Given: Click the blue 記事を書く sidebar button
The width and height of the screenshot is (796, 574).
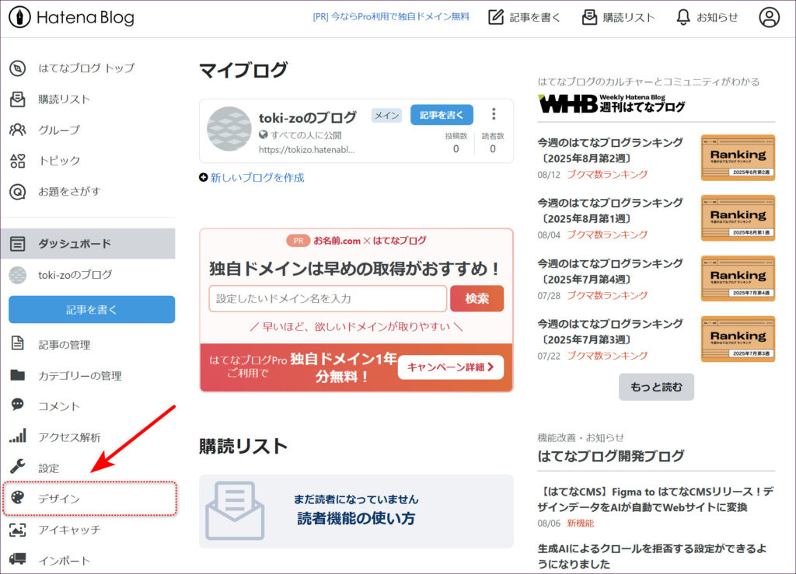Looking at the screenshot, I should coord(92,309).
